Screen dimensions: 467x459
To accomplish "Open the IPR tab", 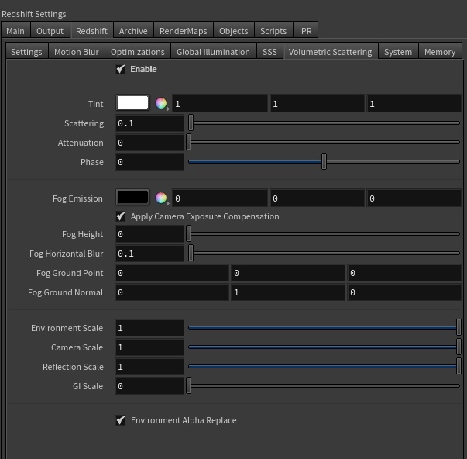I will (x=306, y=31).
